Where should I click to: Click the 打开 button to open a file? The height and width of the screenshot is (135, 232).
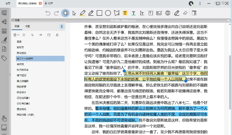pyautogui.click(x=49, y=3)
